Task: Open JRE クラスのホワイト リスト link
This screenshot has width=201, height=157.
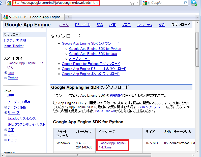Action: [26, 124]
